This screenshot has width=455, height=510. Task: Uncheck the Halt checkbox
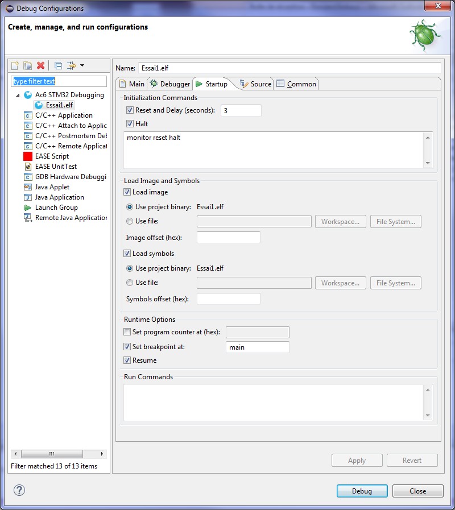130,124
